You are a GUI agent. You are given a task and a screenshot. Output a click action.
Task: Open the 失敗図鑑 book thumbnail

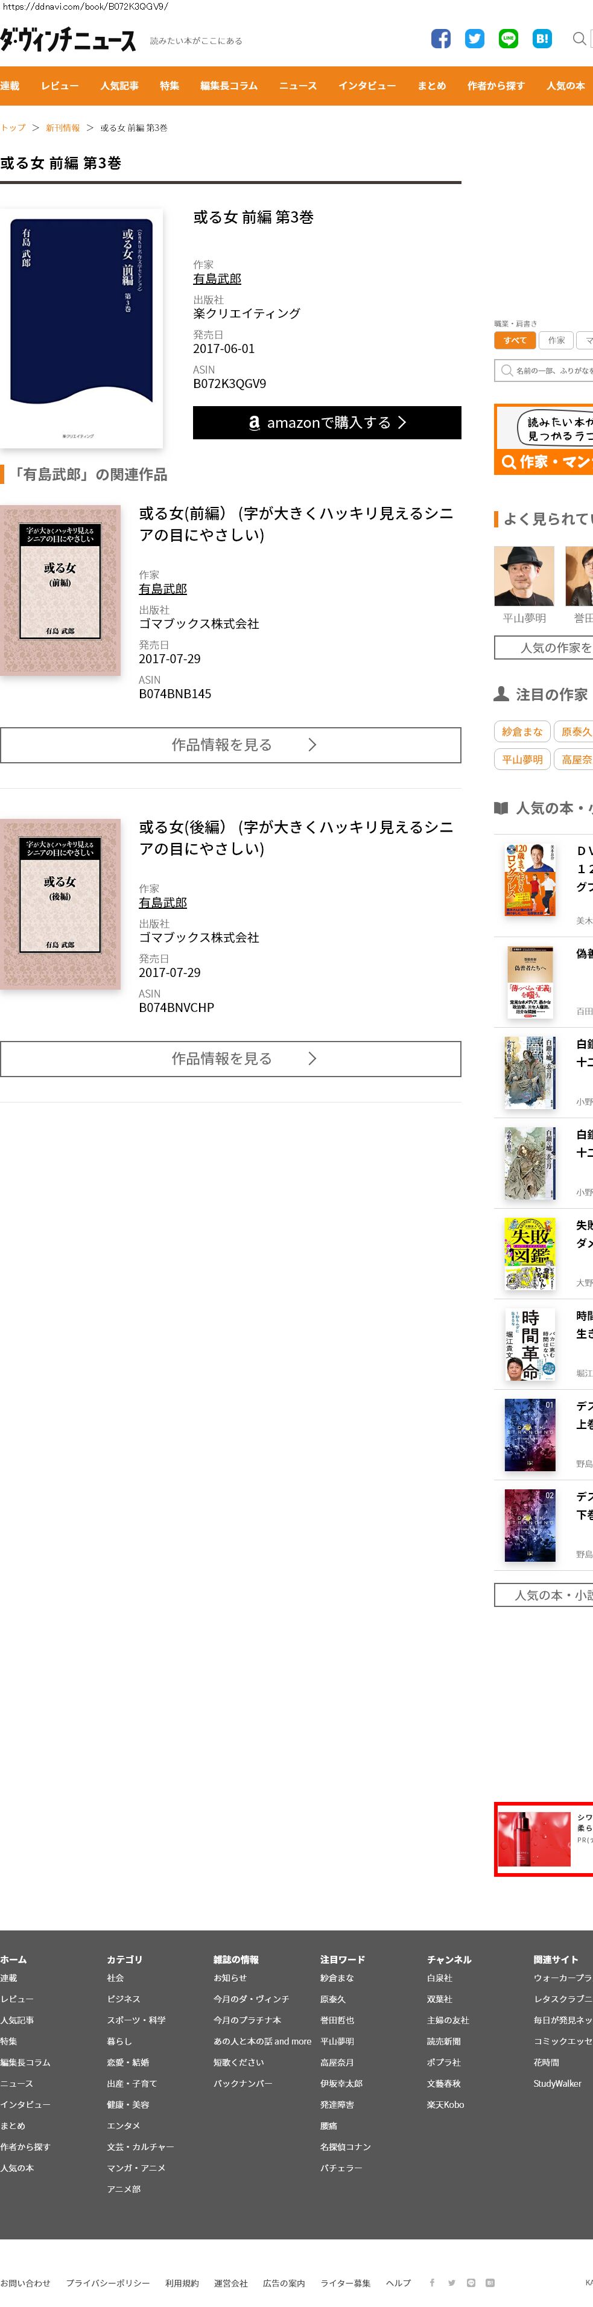[530, 1254]
